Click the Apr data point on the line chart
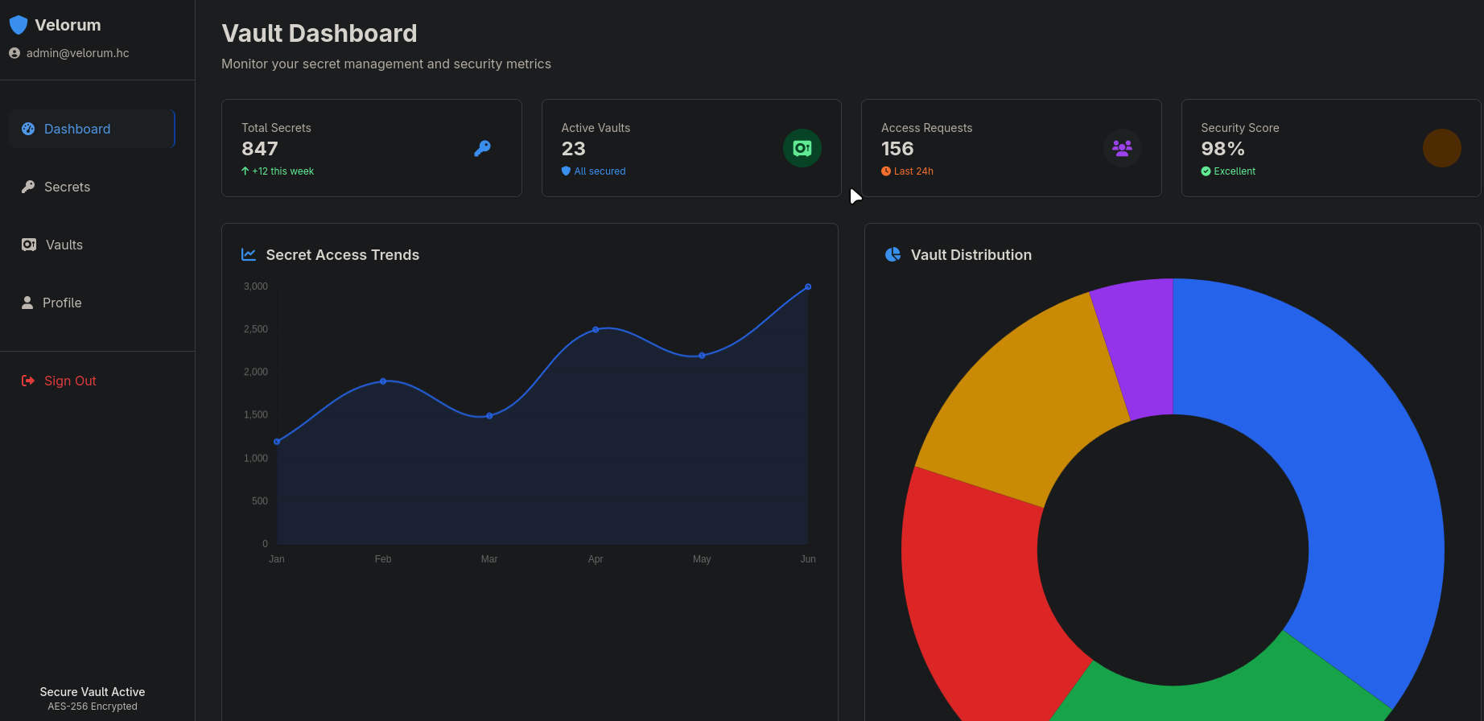The width and height of the screenshot is (1484, 721). (596, 330)
